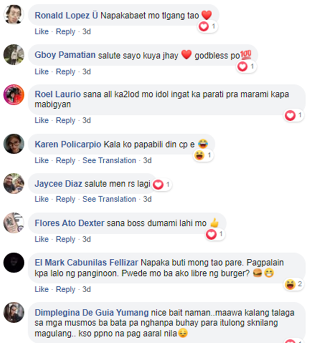Open heart reaction on Roel Laurio's comment
The height and width of the screenshot is (343, 323).
tap(294, 115)
